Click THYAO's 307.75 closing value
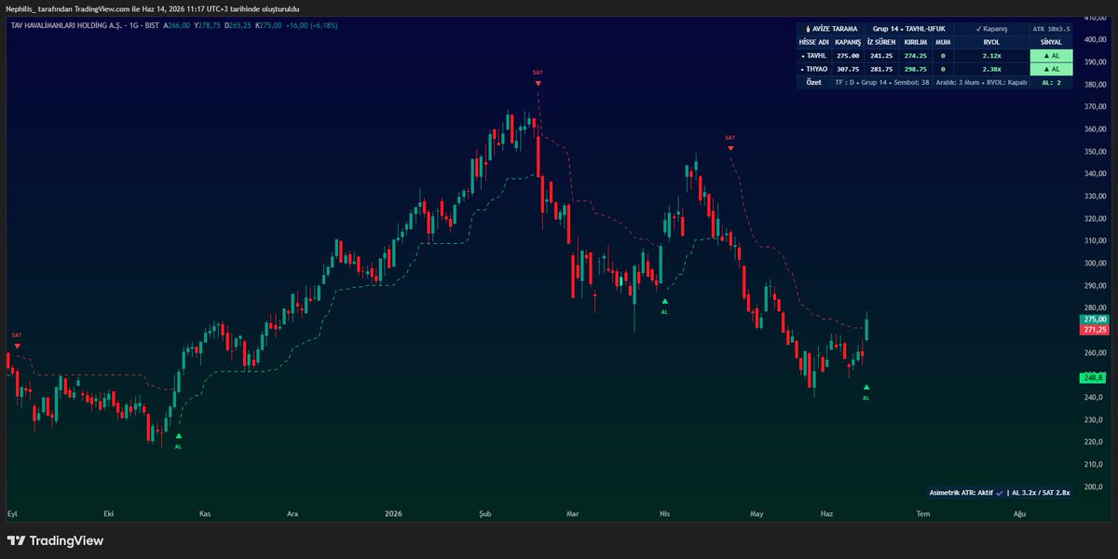This screenshot has height=559, width=1118. (x=848, y=69)
